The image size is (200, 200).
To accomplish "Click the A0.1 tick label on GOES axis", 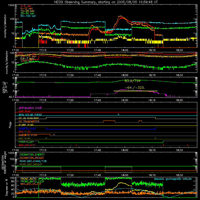I will coord(12,97).
